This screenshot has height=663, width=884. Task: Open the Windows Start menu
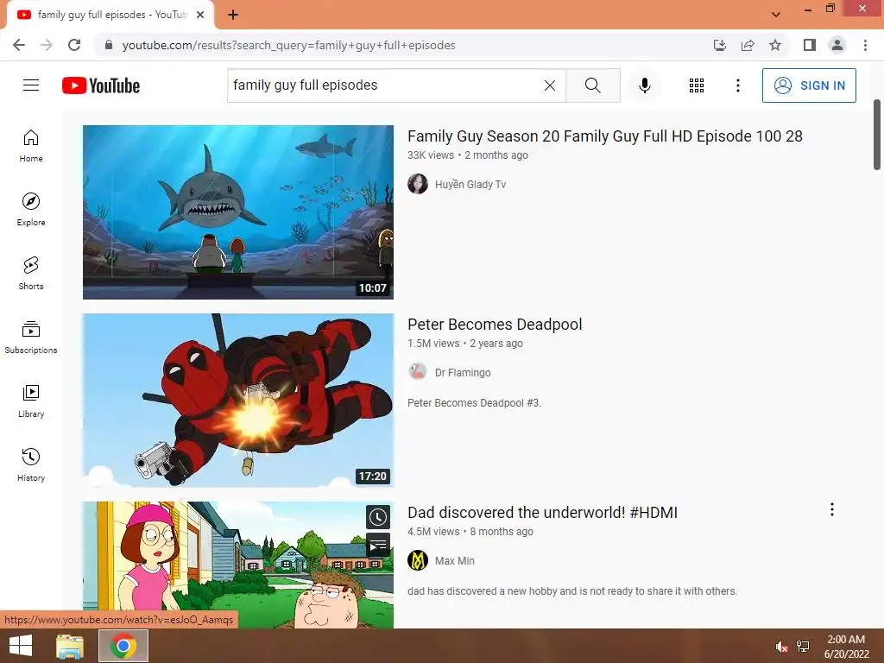tap(21, 646)
